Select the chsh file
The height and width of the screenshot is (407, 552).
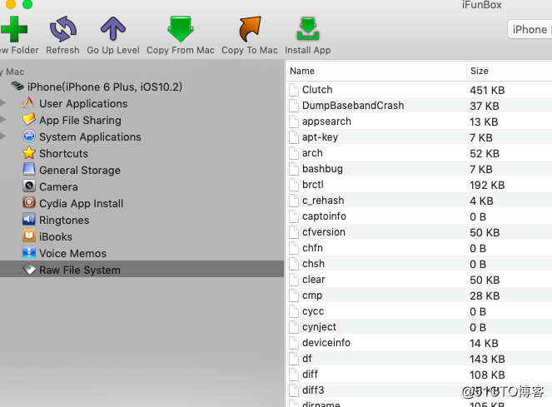pyautogui.click(x=313, y=264)
